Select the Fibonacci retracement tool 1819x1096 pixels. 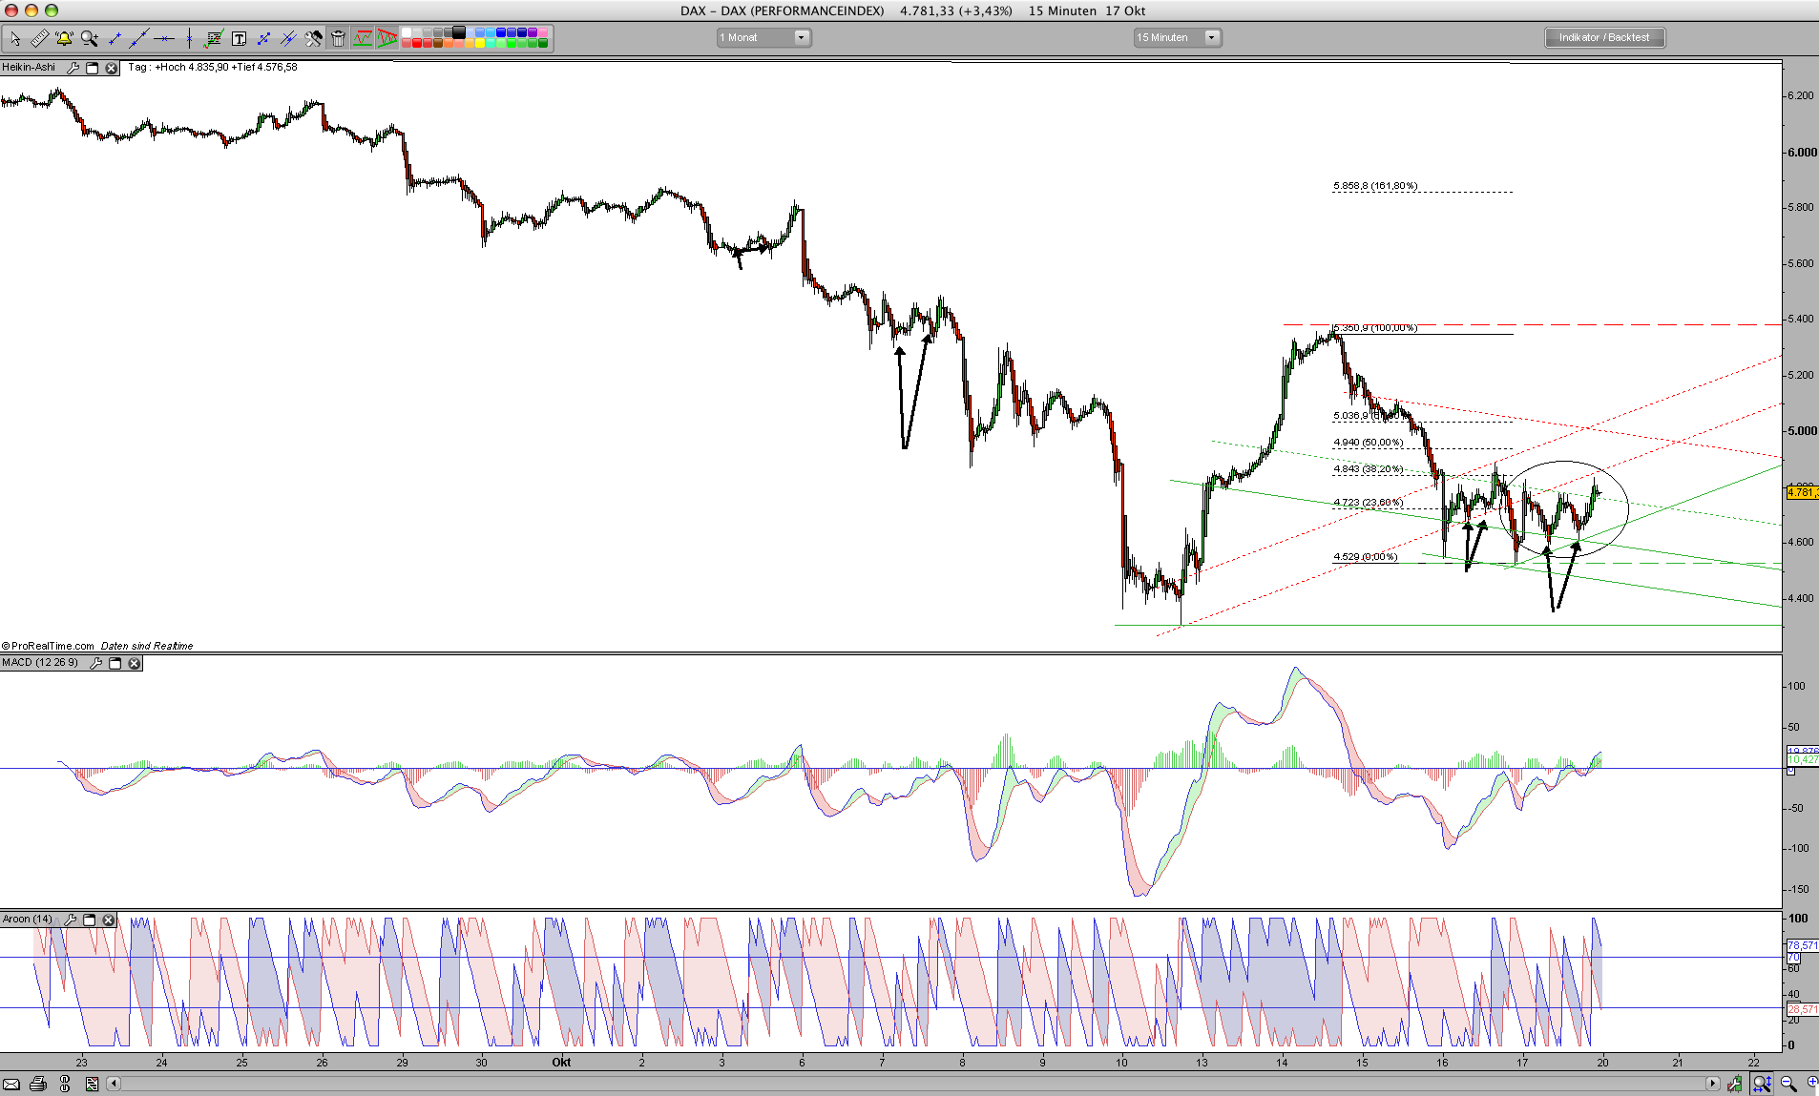tap(214, 38)
